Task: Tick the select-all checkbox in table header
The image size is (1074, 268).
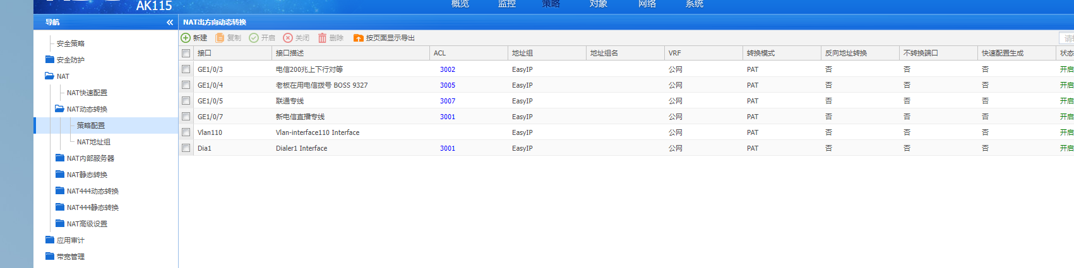Action: [186, 53]
